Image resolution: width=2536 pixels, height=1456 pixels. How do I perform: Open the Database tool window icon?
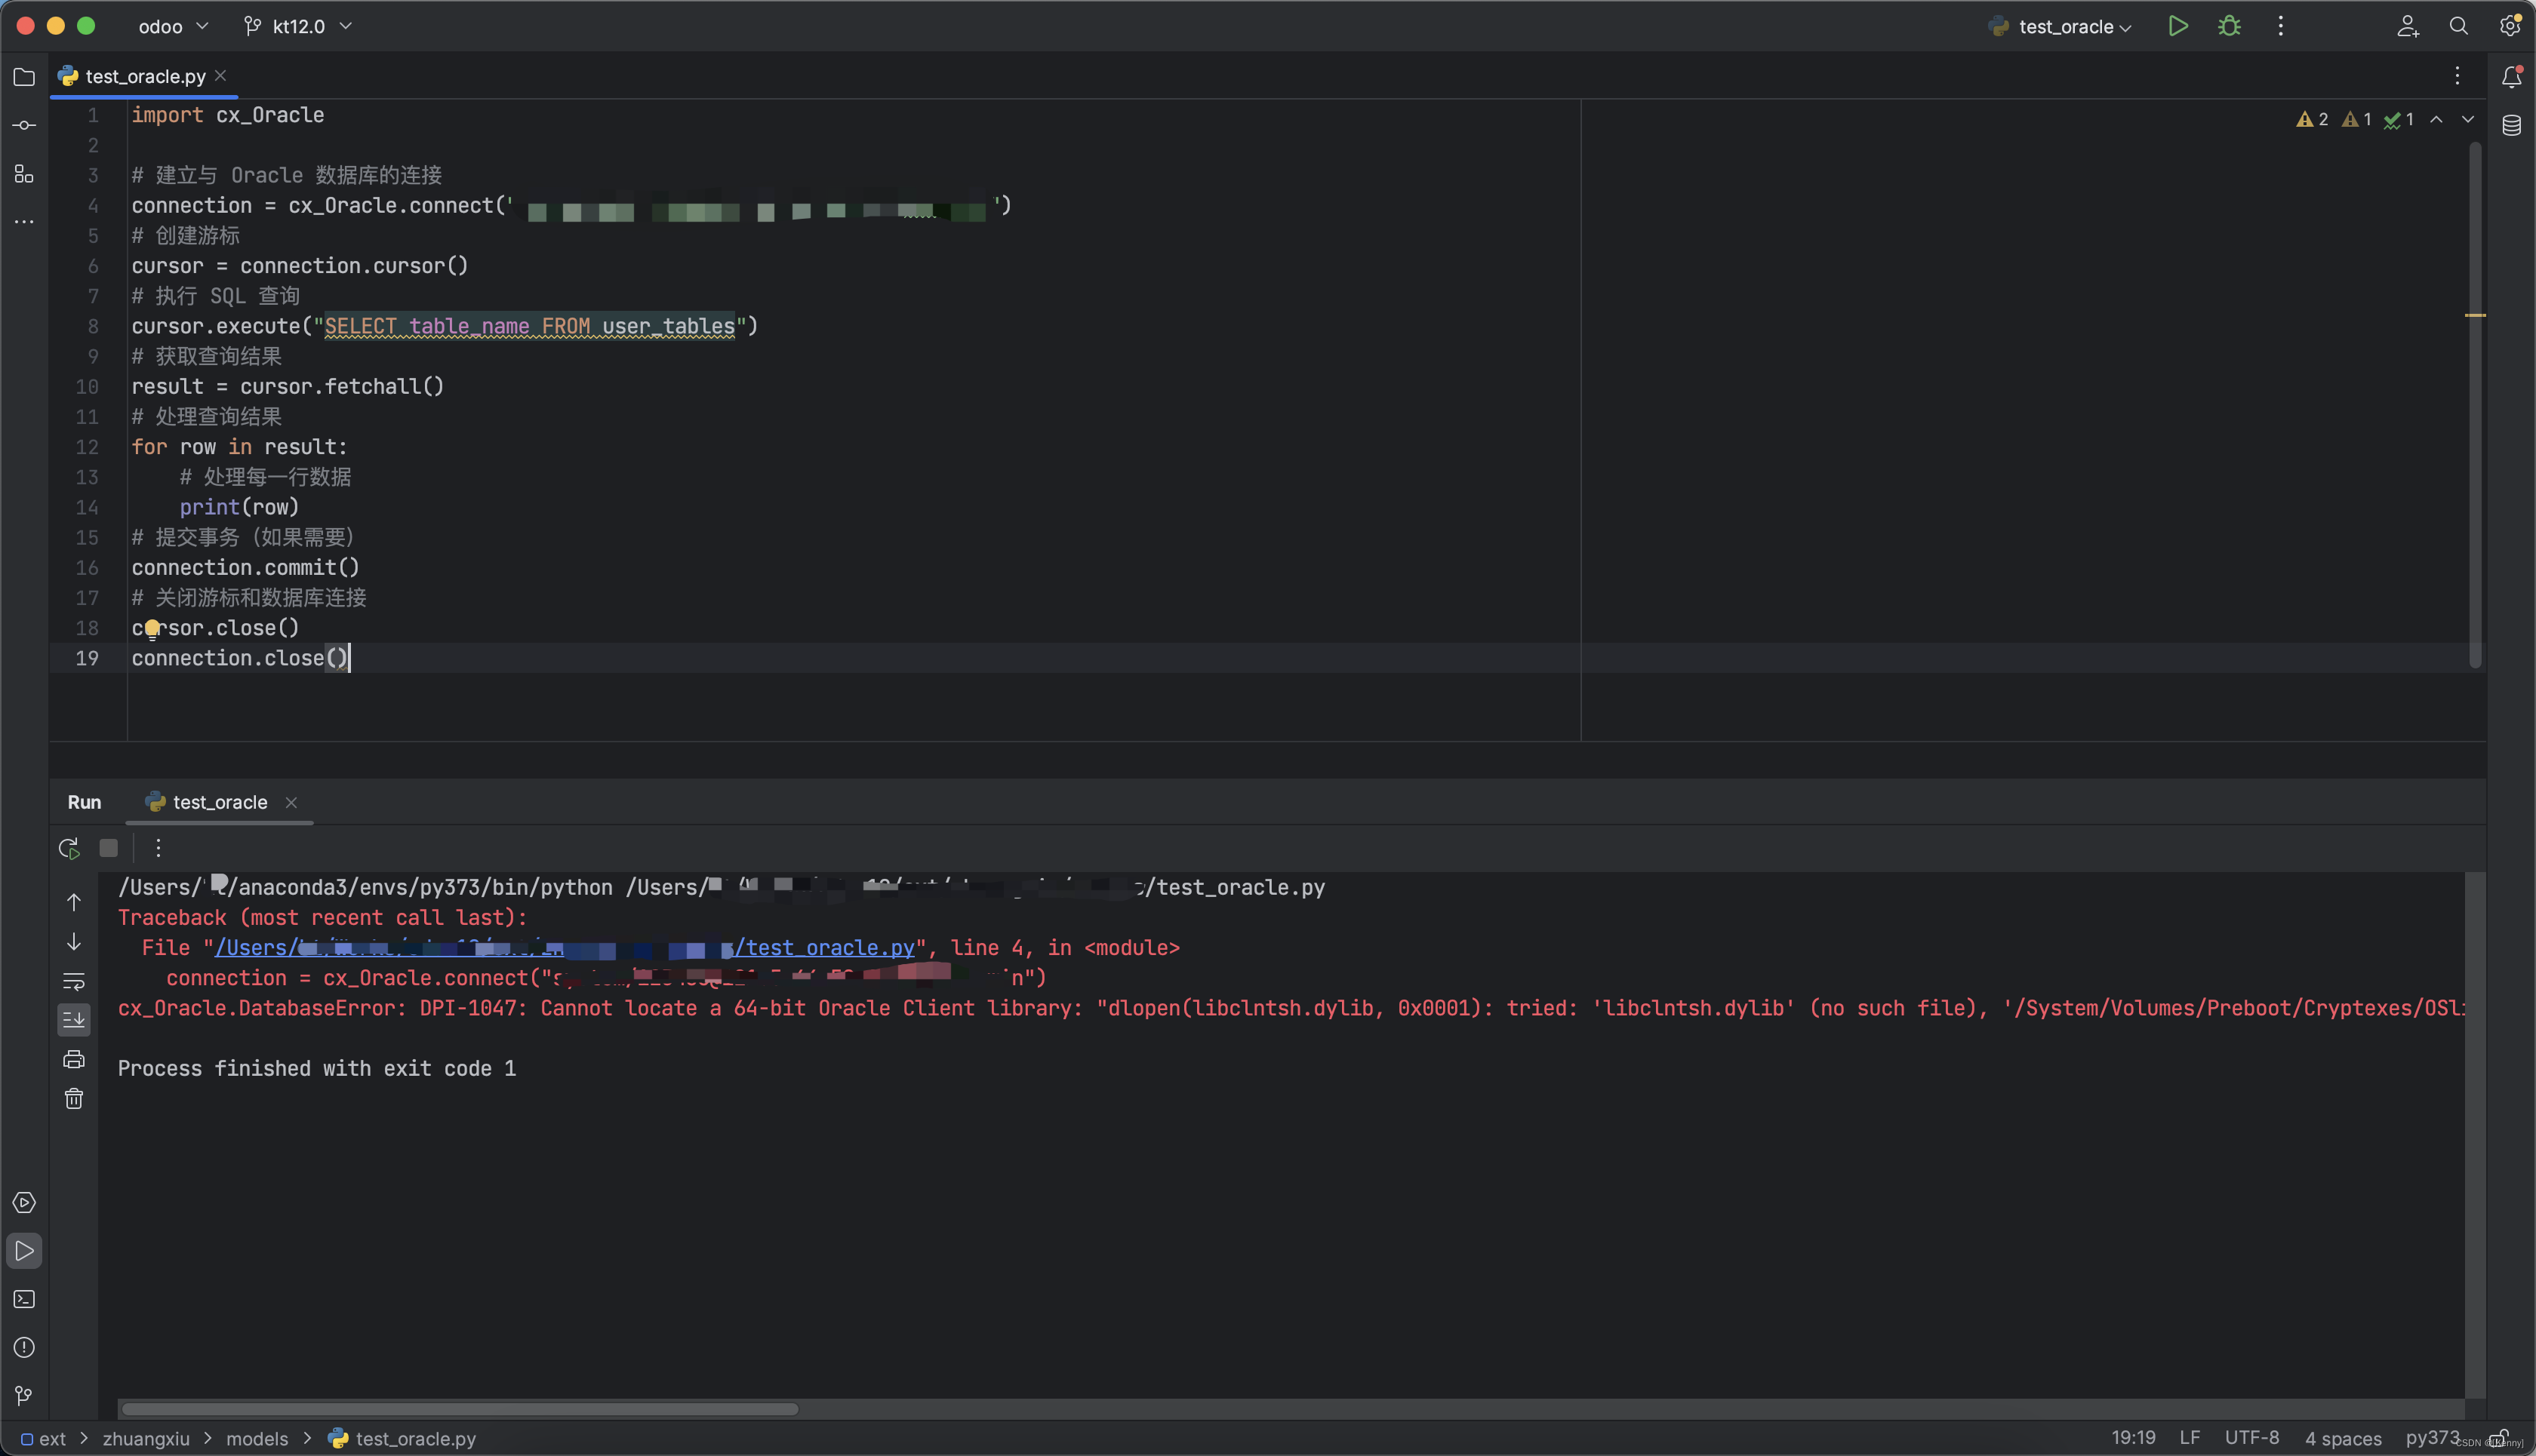point(2511,125)
